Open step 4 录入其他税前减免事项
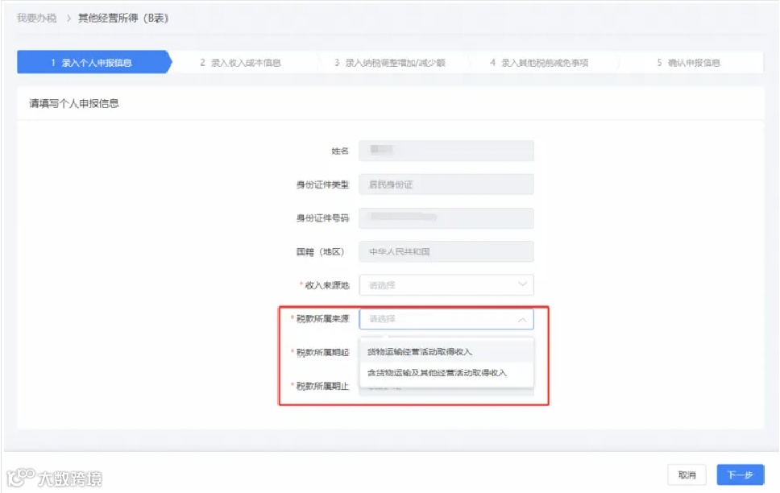 coord(539,63)
